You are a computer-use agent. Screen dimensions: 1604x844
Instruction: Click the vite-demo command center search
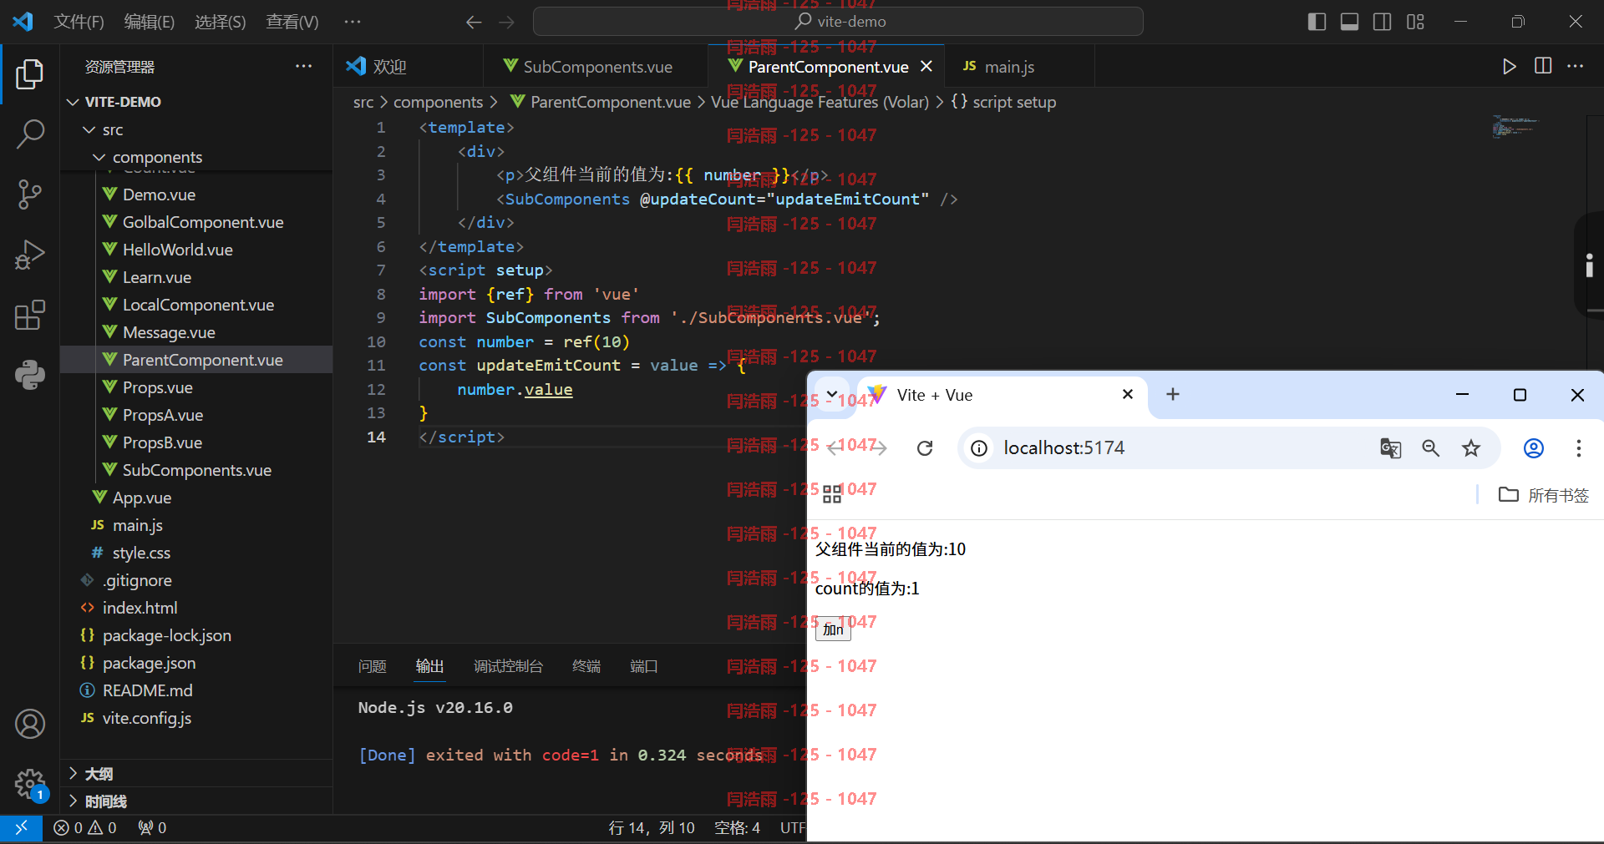838,22
